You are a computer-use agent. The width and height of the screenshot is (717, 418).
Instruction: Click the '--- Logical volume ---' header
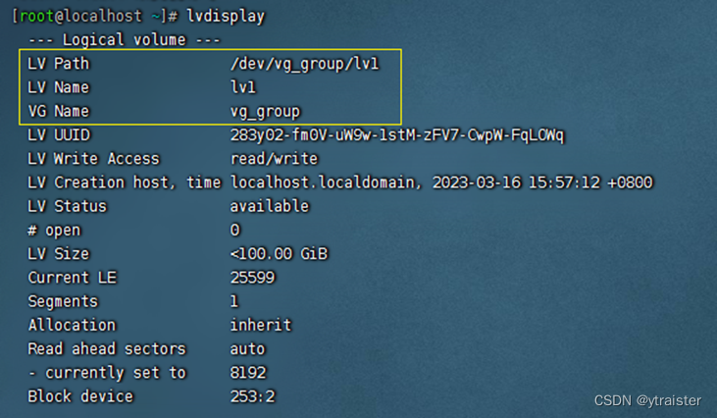click(x=125, y=40)
